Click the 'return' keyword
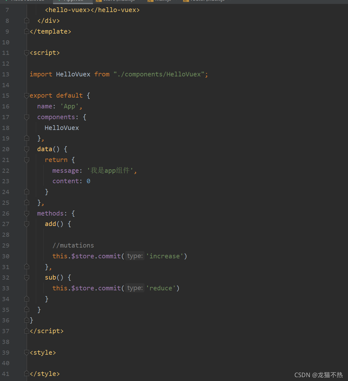 [x=56, y=160]
